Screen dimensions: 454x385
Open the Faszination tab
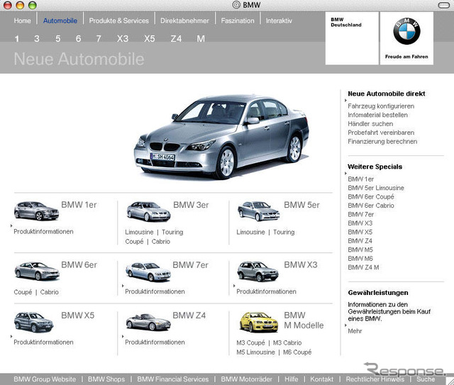tap(238, 21)
